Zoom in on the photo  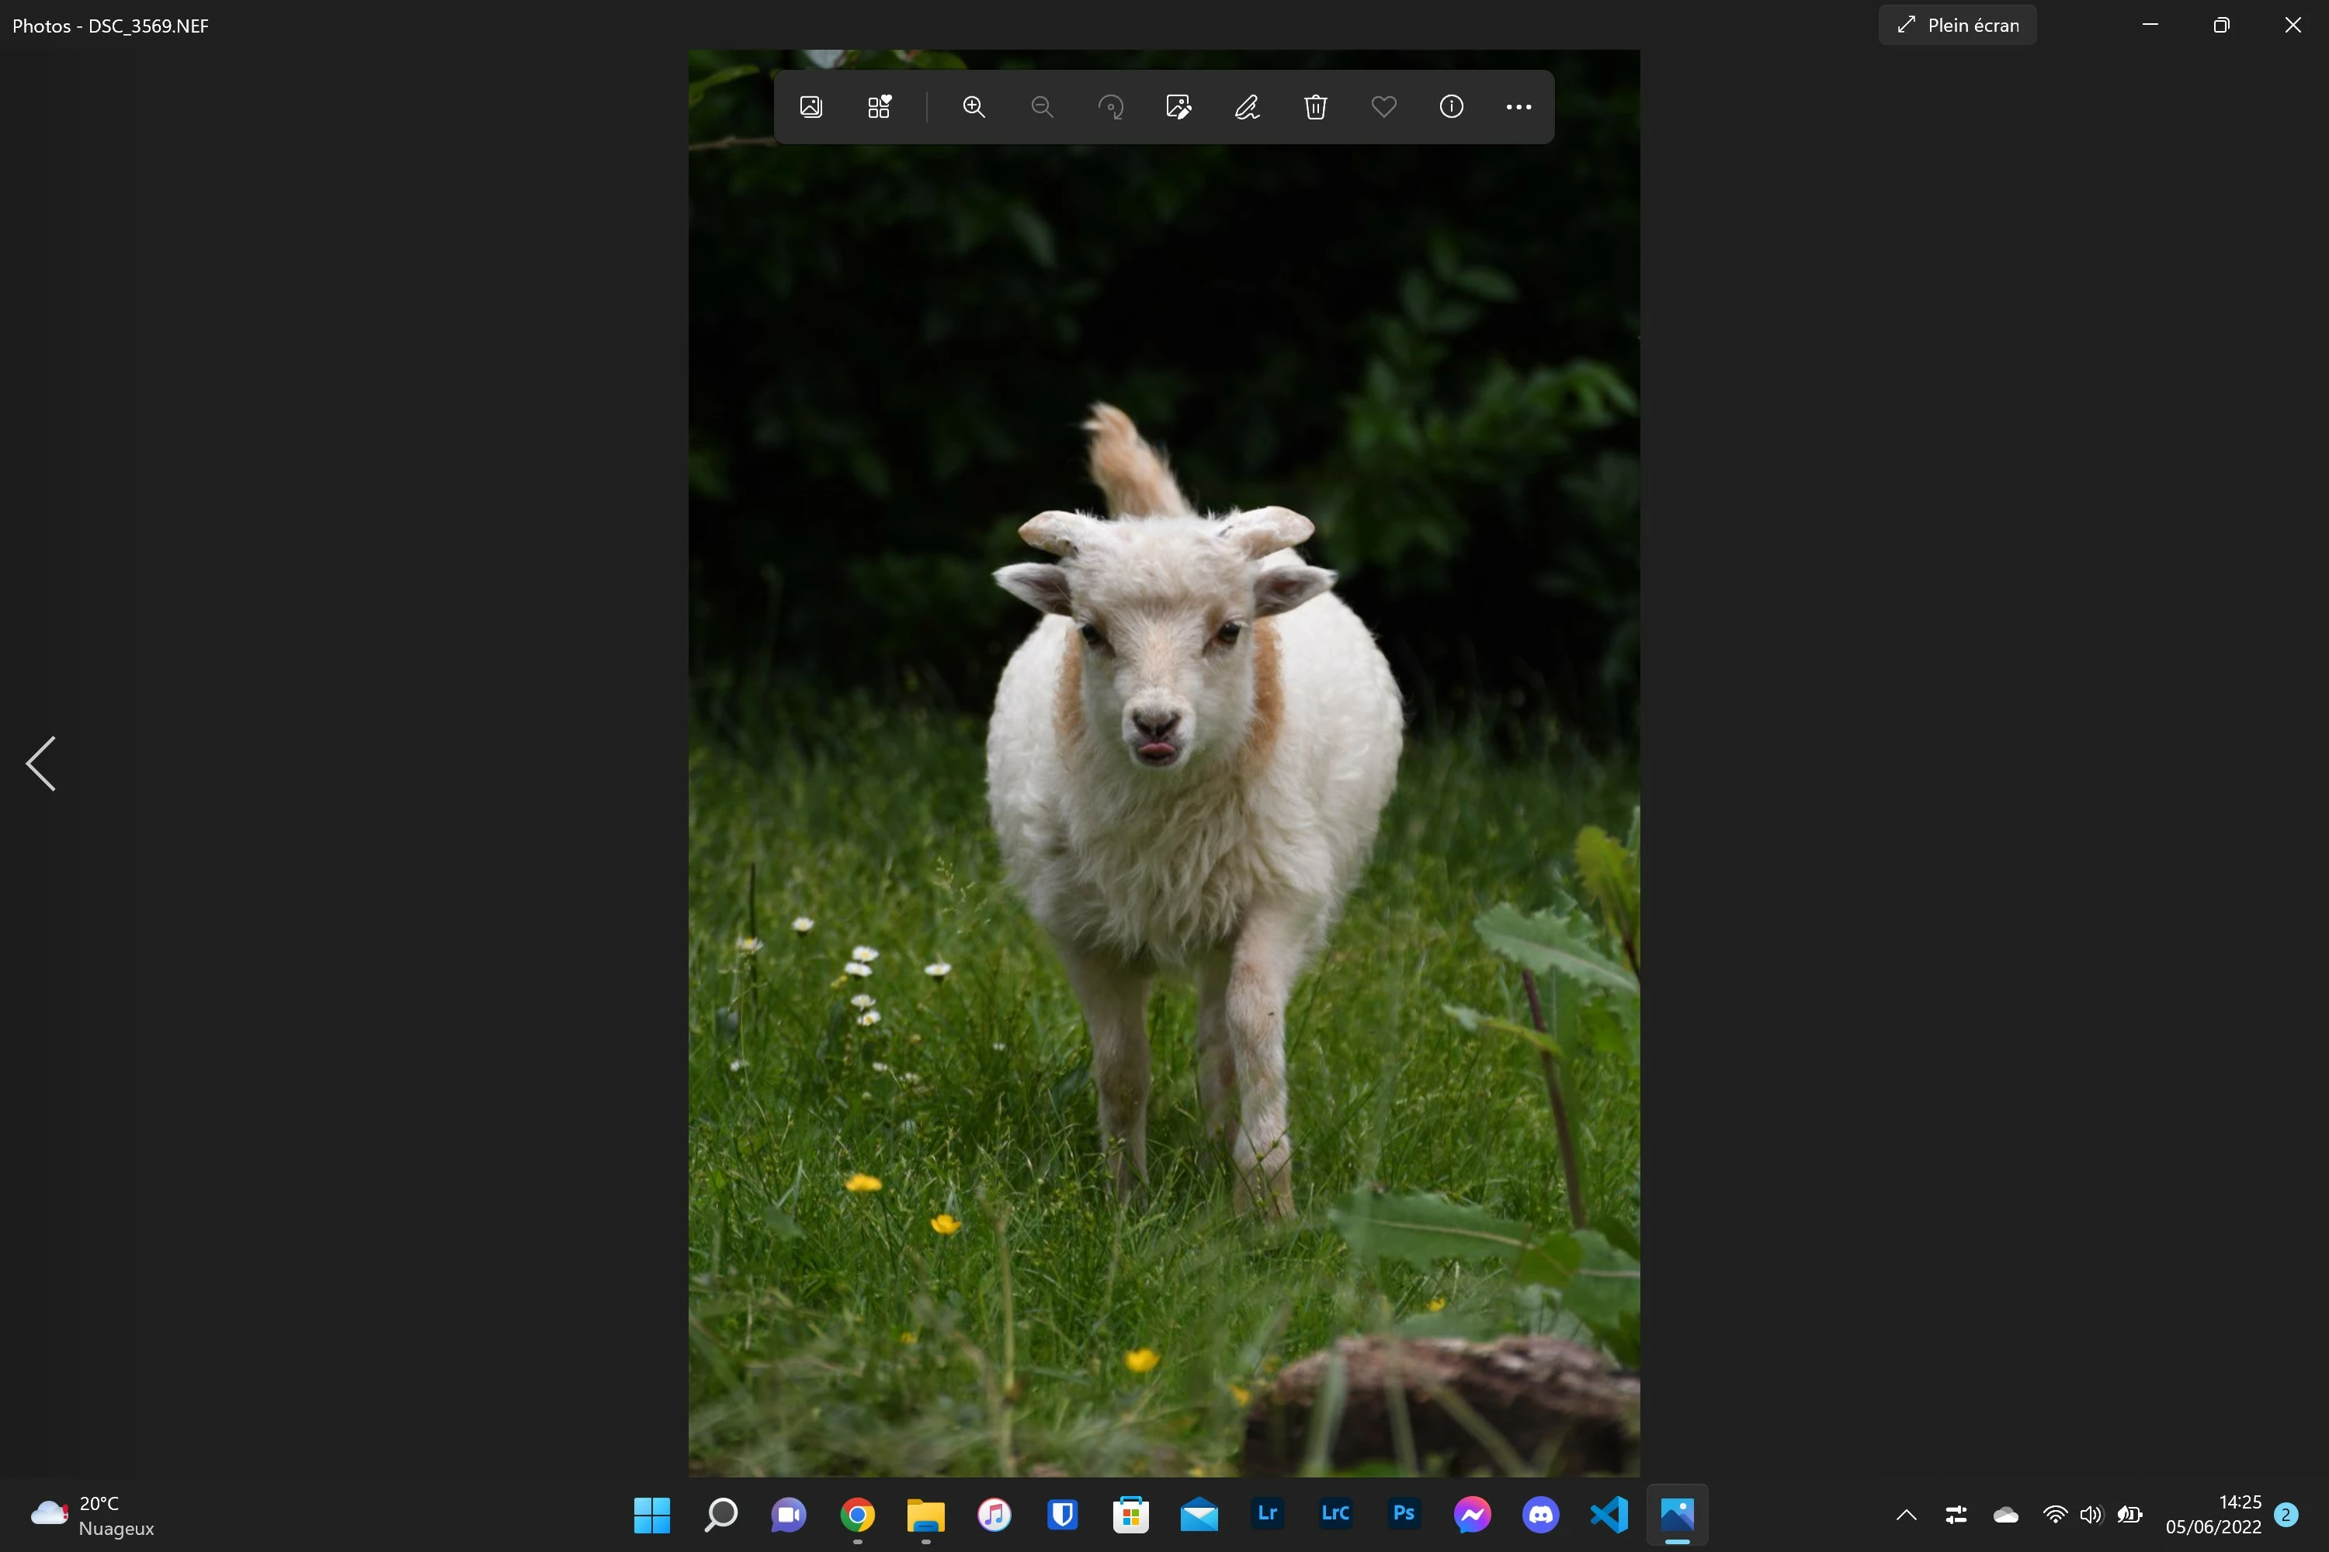tap(974, 107)
